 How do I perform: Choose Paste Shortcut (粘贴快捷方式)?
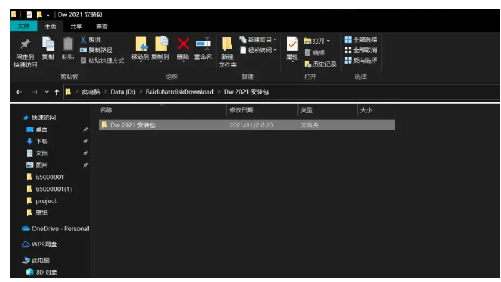(102, 61)
